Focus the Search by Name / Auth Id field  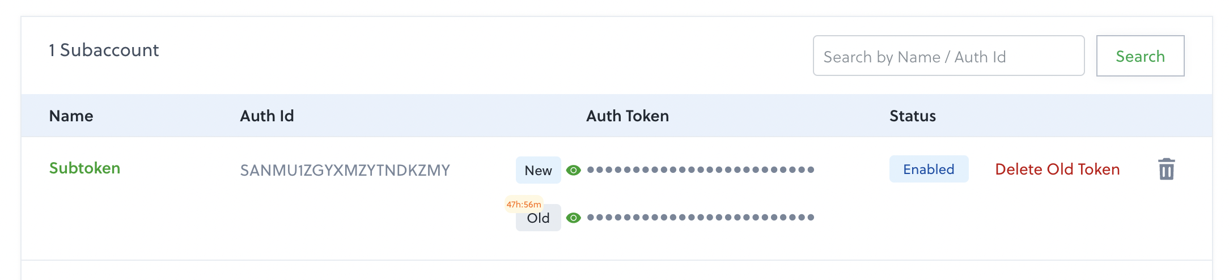pyautogui.click(x=948, y=56)
